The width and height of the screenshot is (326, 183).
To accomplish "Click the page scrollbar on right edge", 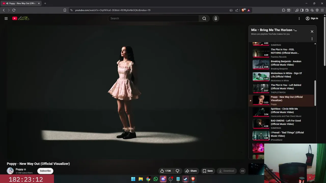I will 324,41.
